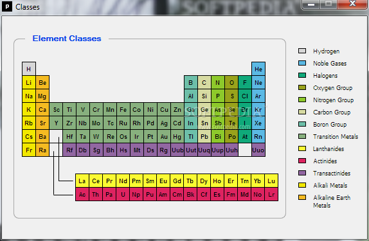Click the Hydrogen legend color swatch
This screenshot has width=369, height=241.
(302, 51)
